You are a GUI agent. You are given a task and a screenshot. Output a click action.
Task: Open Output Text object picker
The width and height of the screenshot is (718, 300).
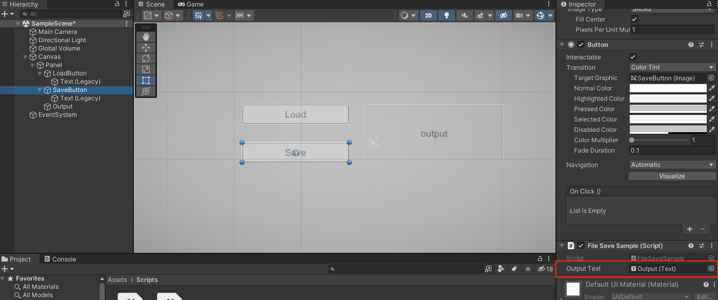click(711, 269)
